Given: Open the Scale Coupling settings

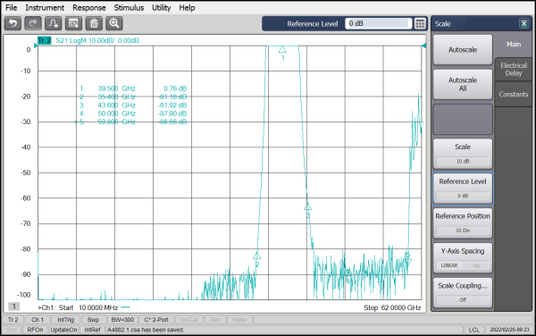Looking at the screenshot, I should click(463, 292).
